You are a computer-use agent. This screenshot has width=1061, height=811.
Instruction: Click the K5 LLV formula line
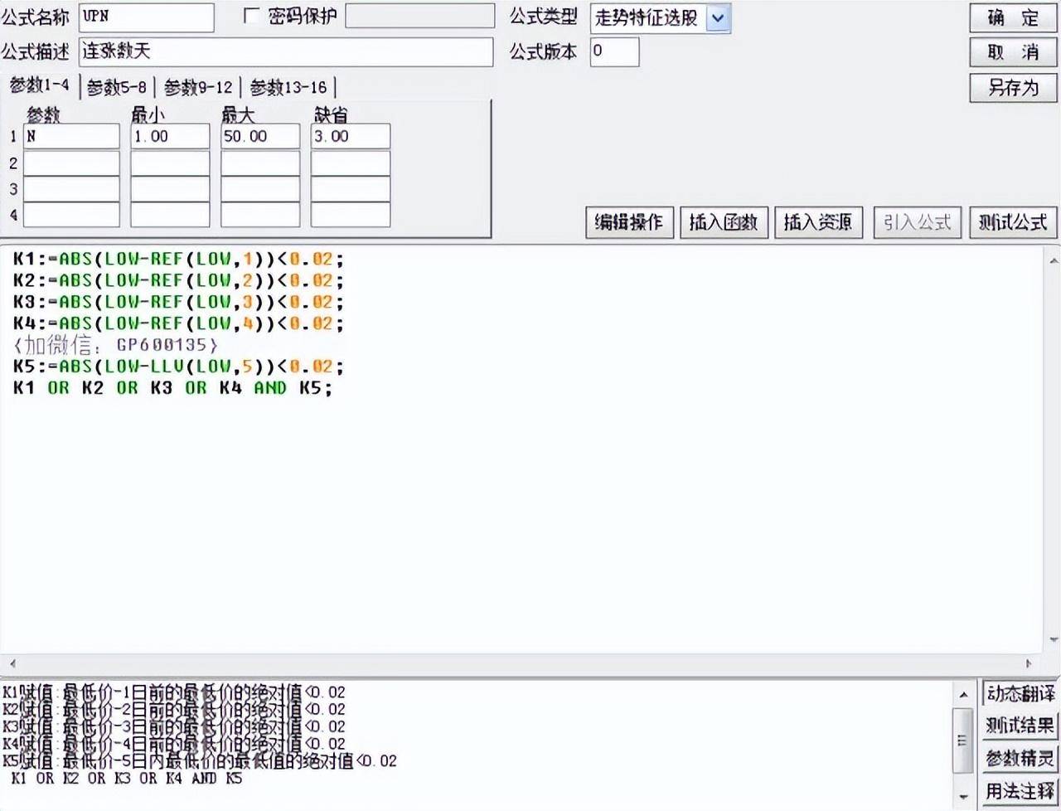click(x=177, y=367)
